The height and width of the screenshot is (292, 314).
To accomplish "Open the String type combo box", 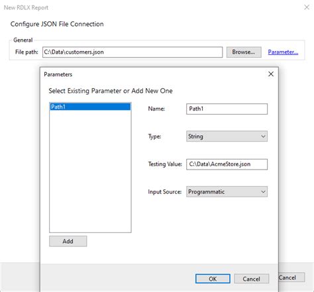I will point(227,136).
